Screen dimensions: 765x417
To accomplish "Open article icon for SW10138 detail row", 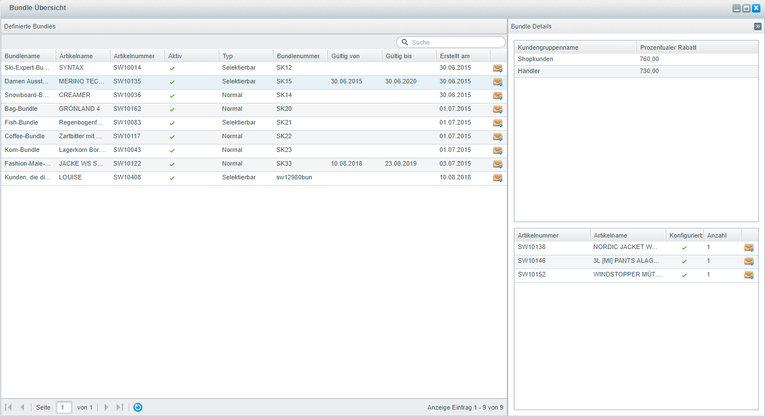I will 749,247.
